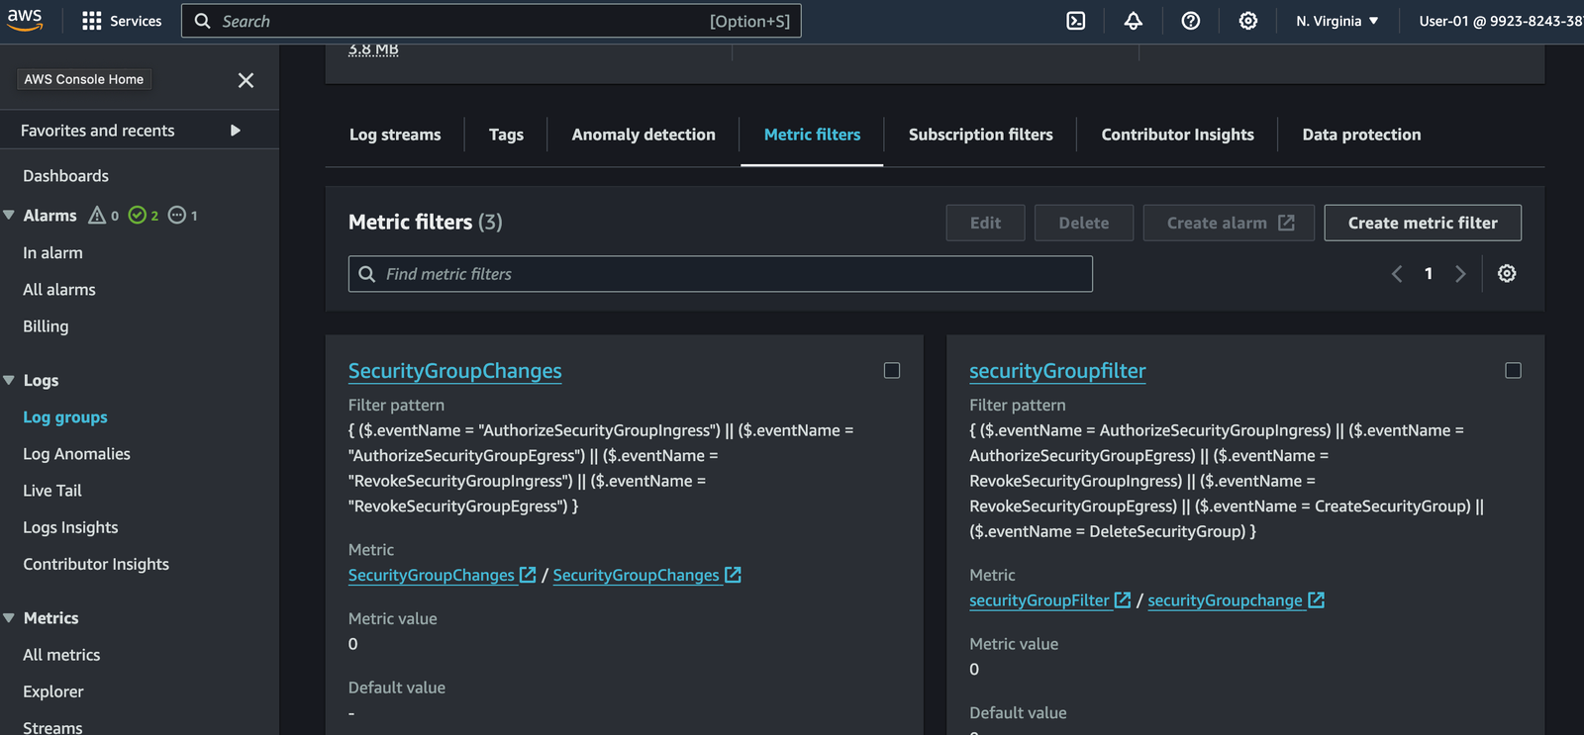This screenshot has height=735, width=1584.
Task: Expand Favorites and recents
Action: [235, 131]
